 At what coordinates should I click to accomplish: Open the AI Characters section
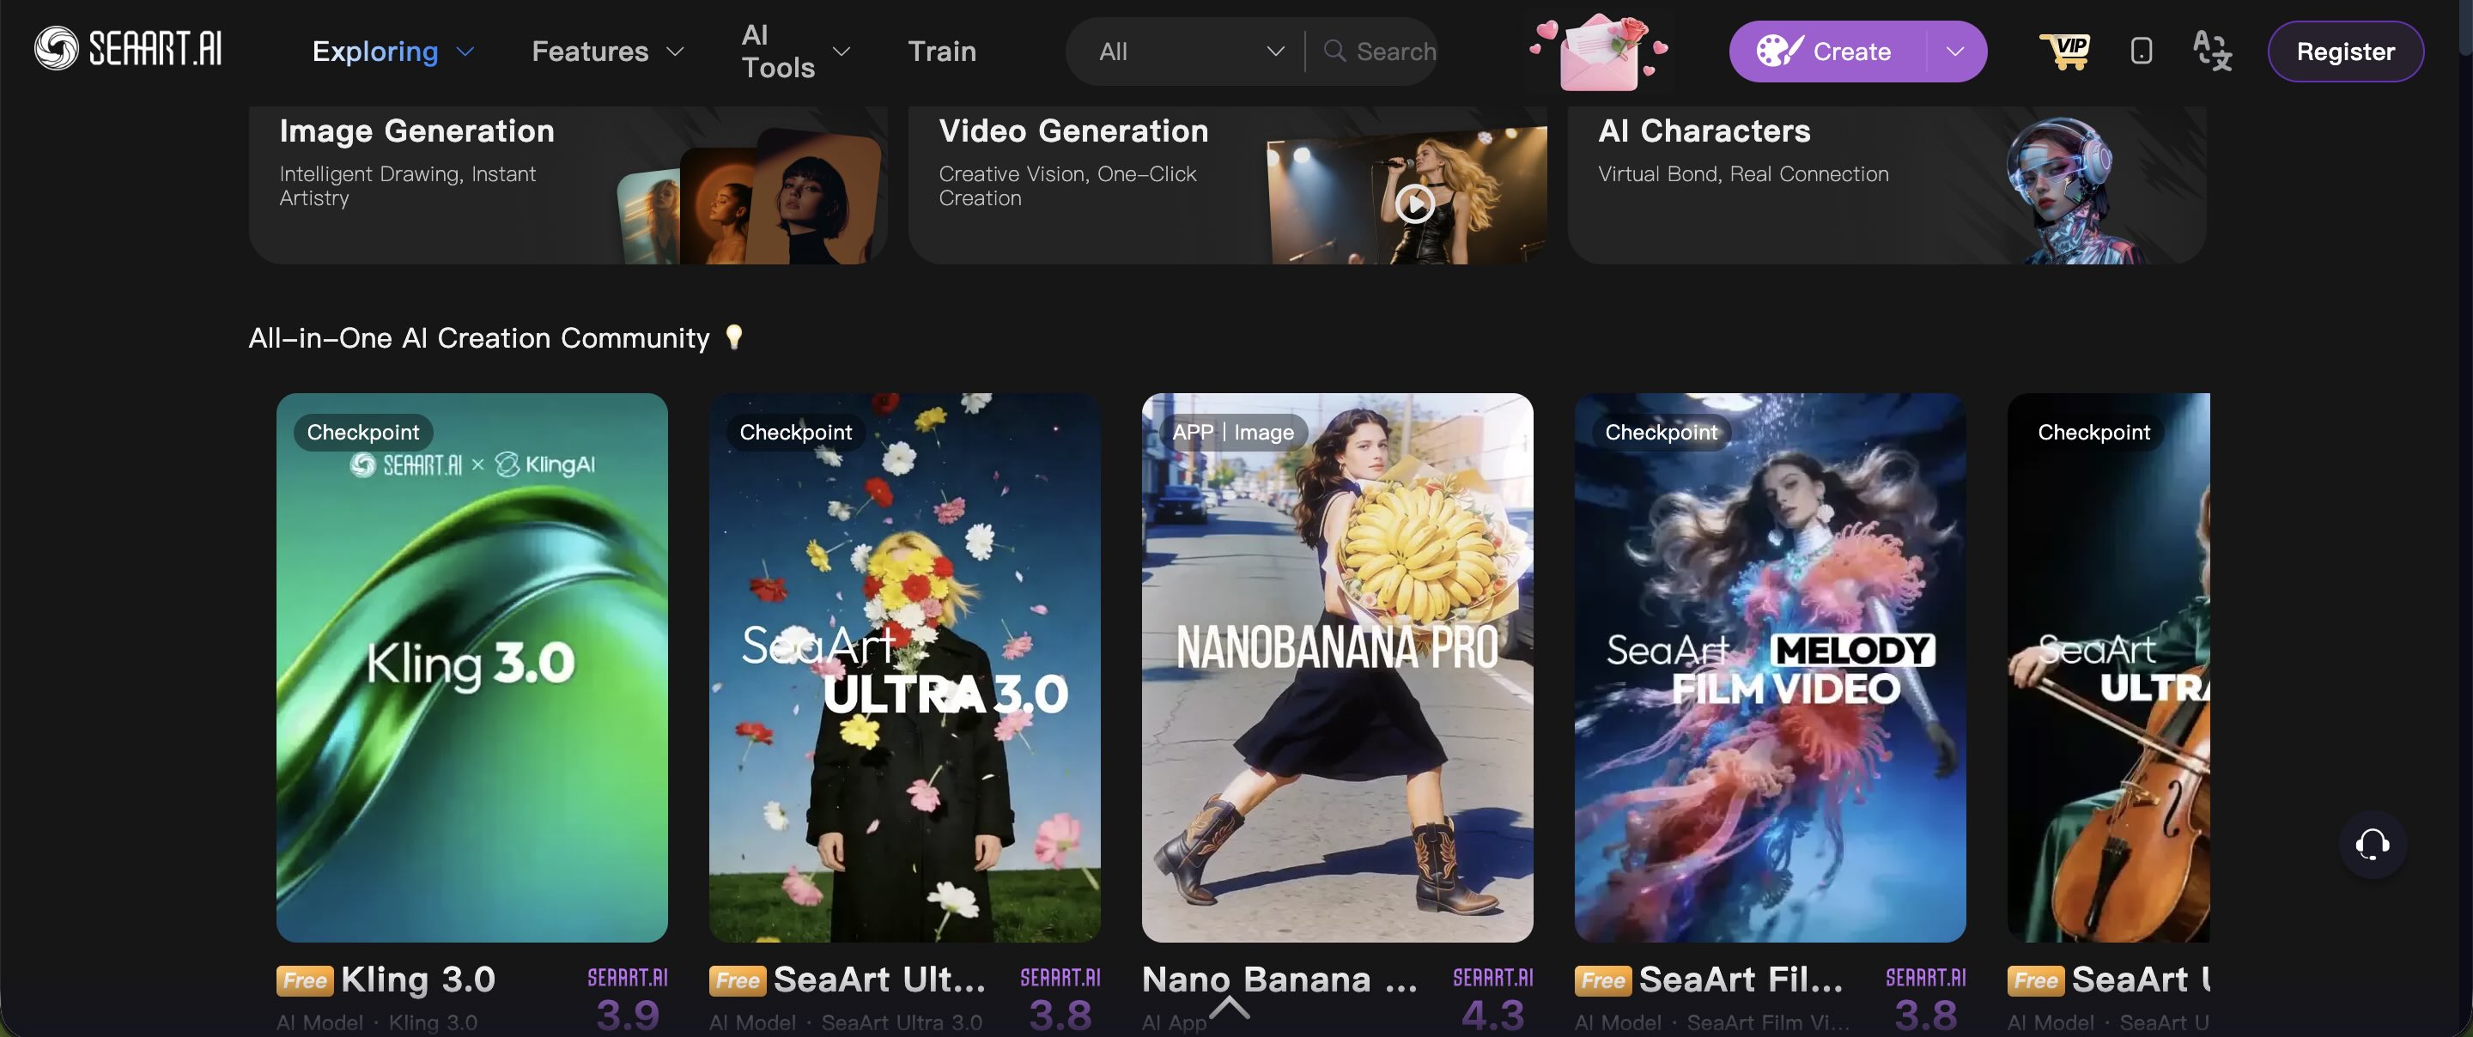1885,183
